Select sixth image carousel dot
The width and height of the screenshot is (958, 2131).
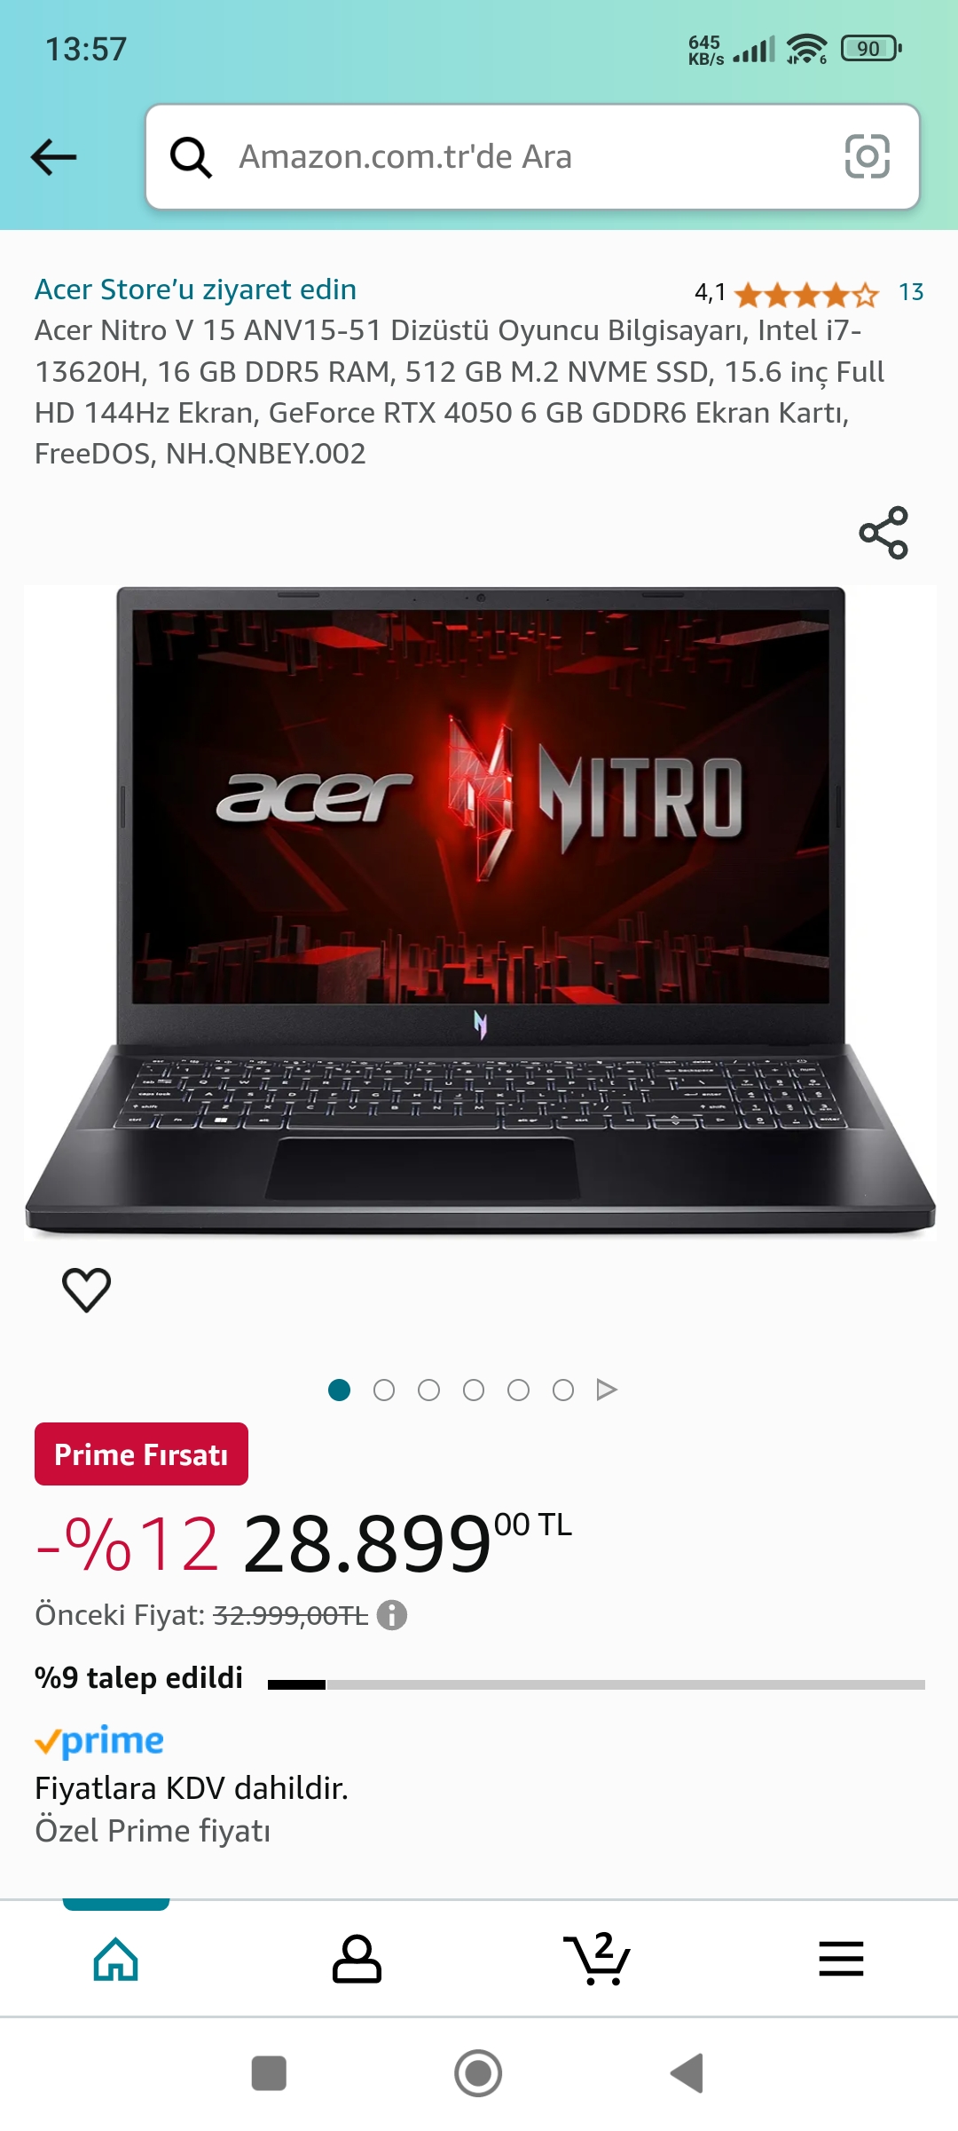(563, 1390)
